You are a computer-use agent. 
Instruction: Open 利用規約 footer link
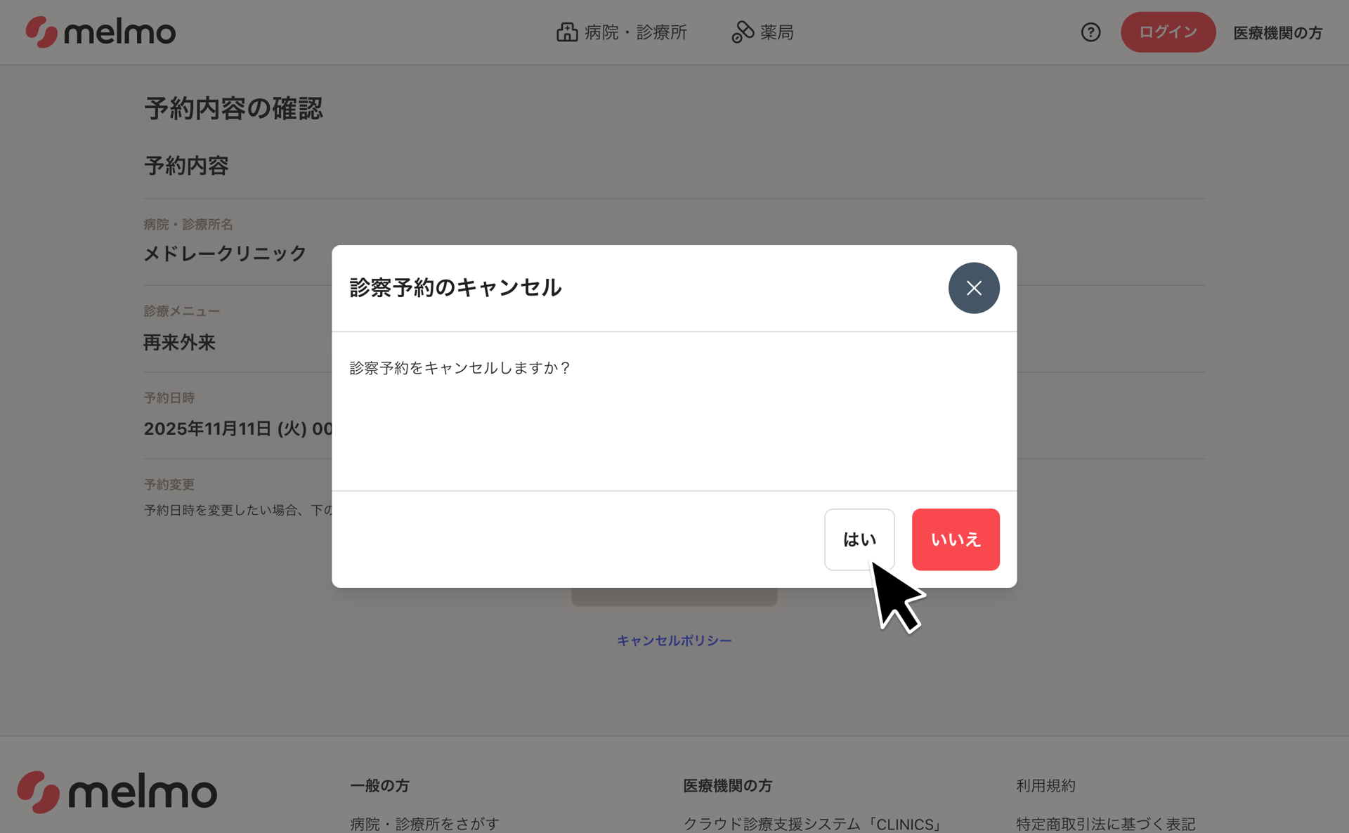point(1045,786)
